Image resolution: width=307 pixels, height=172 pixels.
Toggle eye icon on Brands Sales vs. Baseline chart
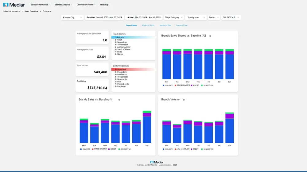click(119, 100)
